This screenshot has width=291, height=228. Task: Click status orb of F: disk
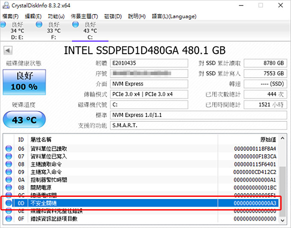[39, 24]
